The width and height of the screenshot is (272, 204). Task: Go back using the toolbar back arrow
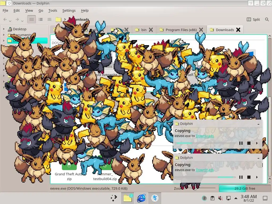coord(5,19)
